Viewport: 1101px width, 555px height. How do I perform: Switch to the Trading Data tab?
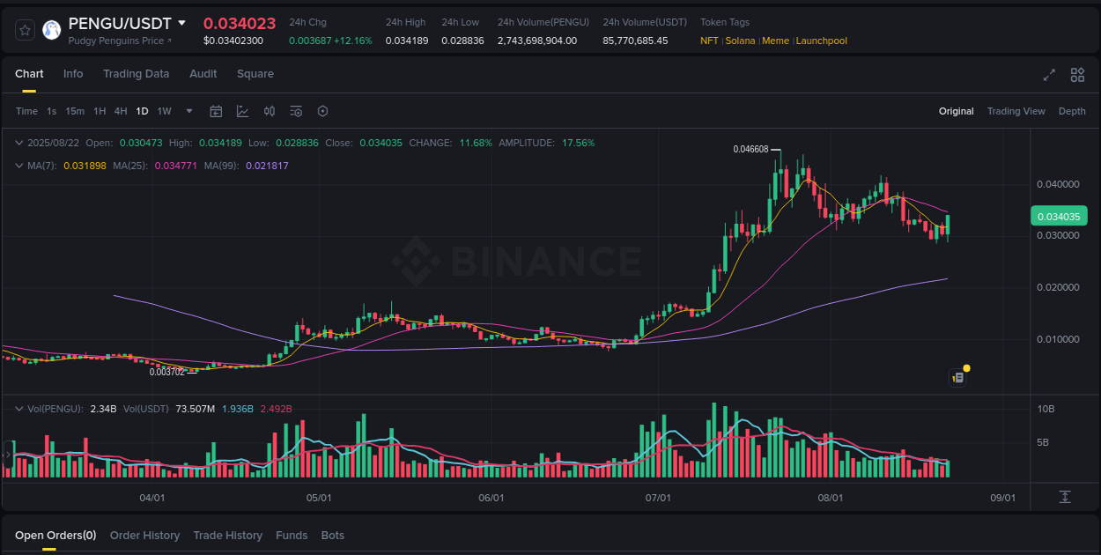(136, 74)
